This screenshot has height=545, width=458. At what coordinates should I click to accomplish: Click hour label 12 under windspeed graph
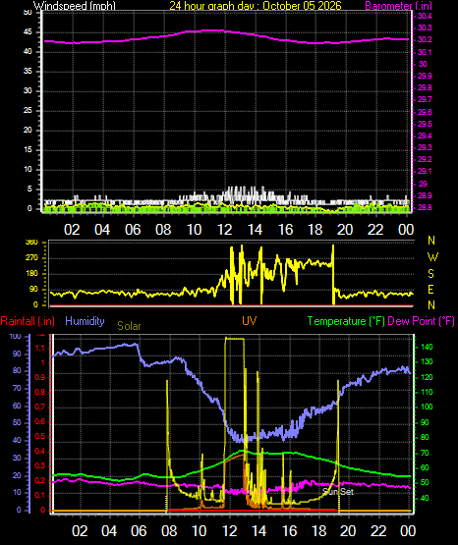point(224,230)
